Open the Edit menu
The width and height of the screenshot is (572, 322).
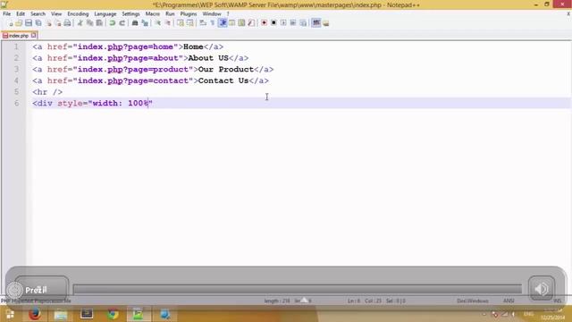[x=21, y=14]
